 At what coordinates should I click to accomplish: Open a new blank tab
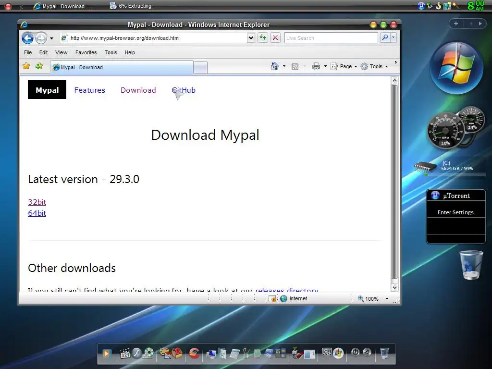(200, 67)
